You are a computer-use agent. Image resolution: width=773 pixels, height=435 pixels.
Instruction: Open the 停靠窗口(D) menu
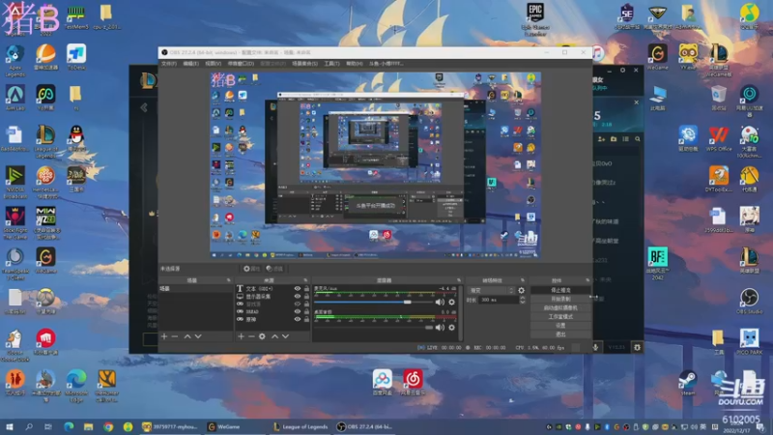241,64
